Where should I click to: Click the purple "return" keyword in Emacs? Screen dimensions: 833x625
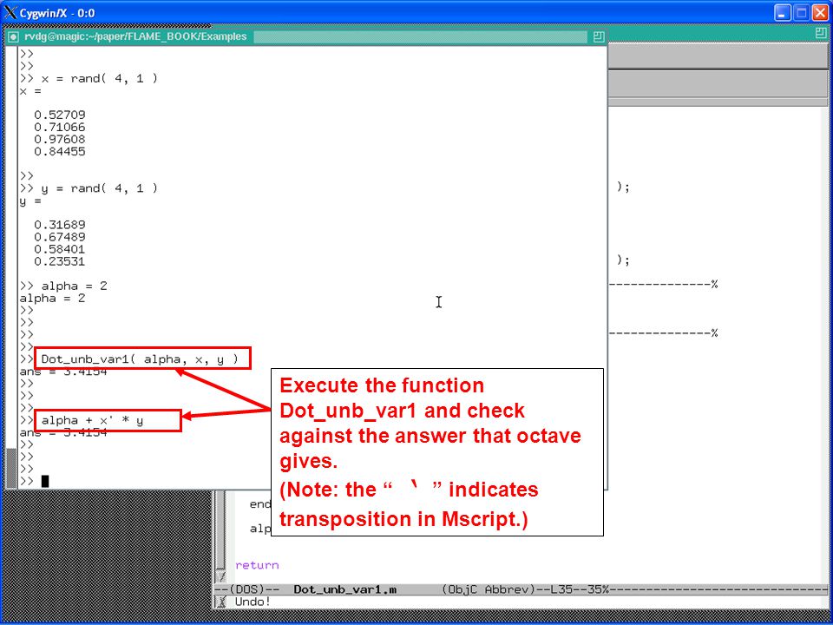point(257,565)
